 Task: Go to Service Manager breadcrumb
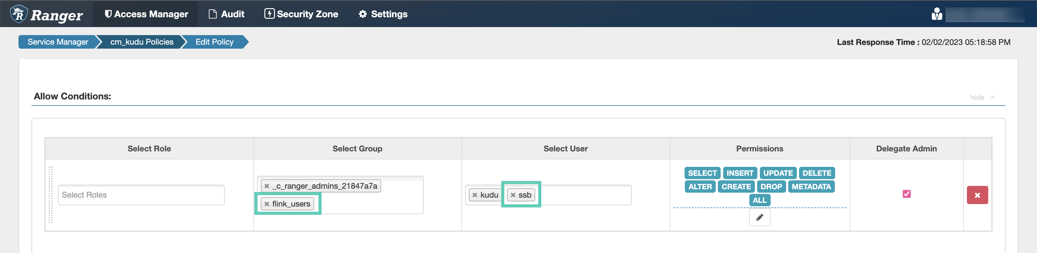click(58, 42)
